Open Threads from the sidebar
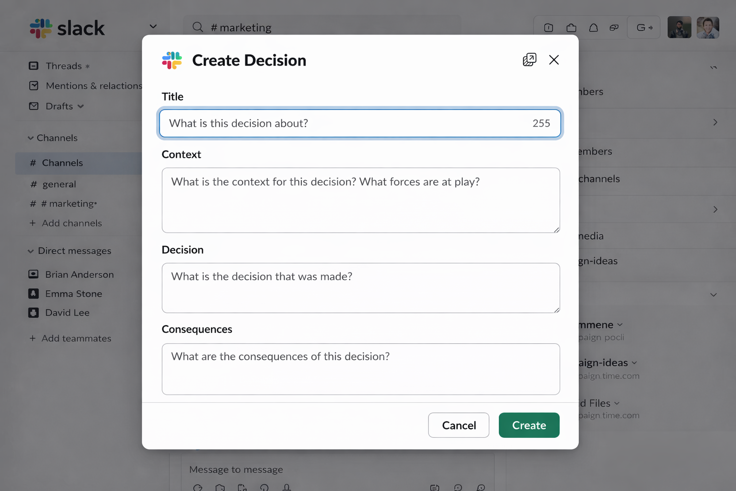 [63, 66]
